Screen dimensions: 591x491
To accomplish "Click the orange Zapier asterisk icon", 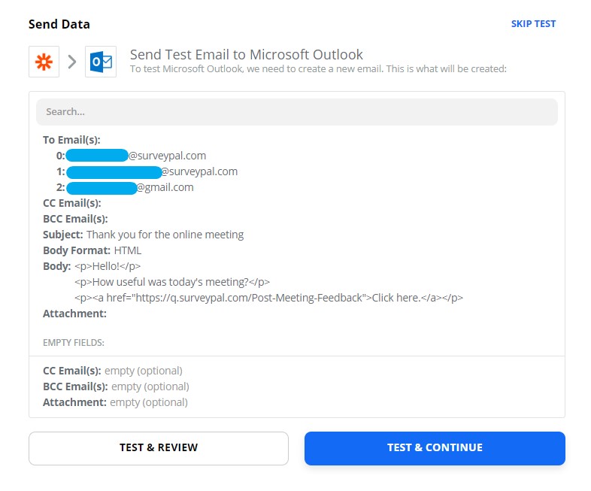I will 44,62.
